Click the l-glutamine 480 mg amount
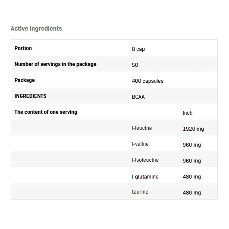 (192, 177)
